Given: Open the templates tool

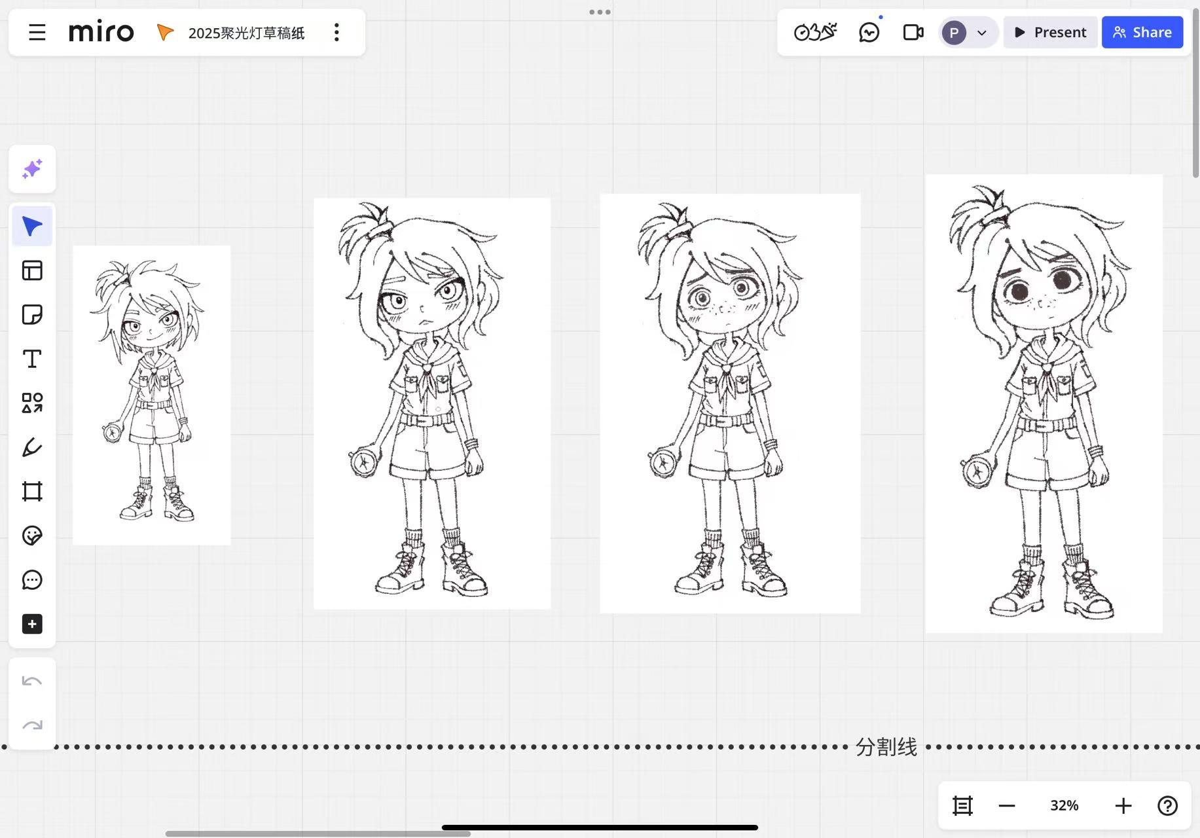Looking at the screenshot, I should (x=32, y=270).
